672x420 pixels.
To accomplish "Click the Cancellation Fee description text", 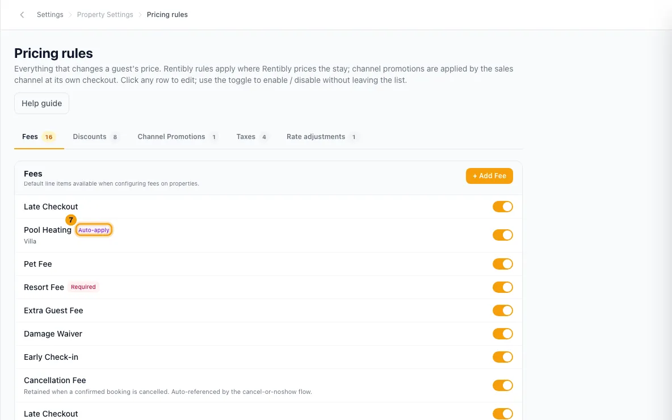I will point(167,392).
